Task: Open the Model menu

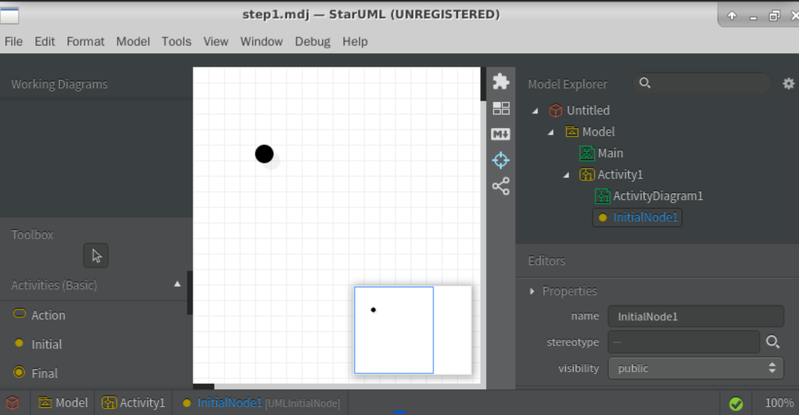Action: point(133,41)
